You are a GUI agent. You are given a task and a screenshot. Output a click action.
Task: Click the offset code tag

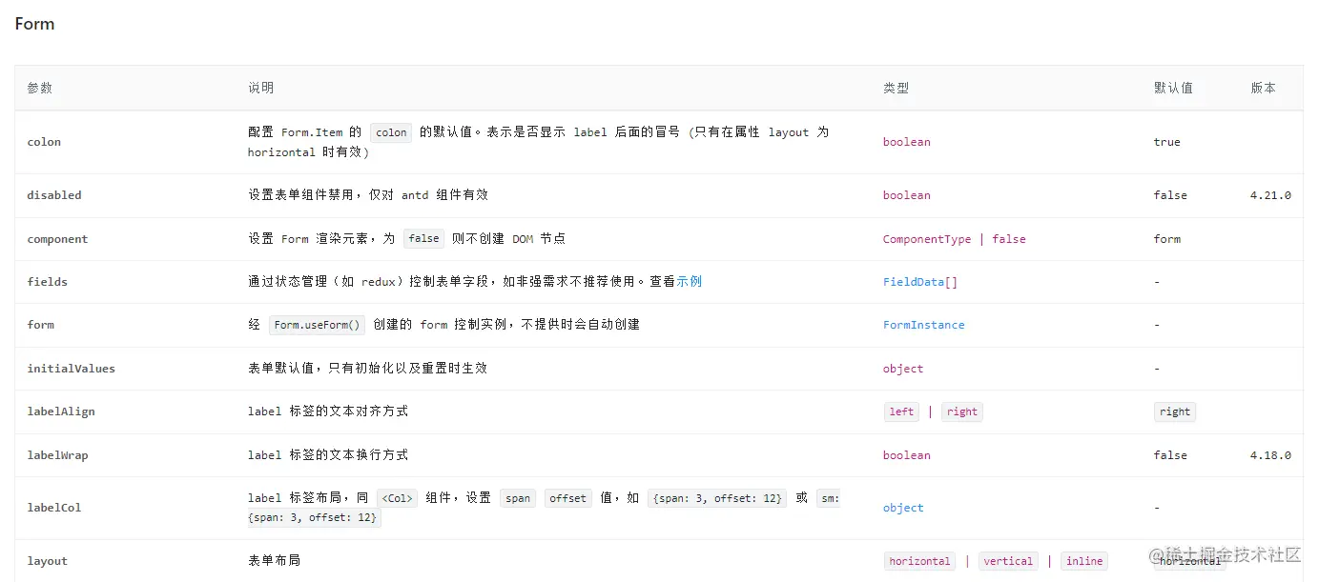[x=568, y=498]
